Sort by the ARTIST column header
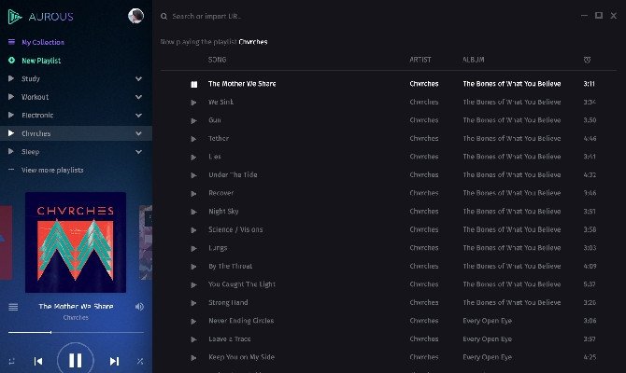The height and width of the screenshot is (373, 626). (420, 60)
